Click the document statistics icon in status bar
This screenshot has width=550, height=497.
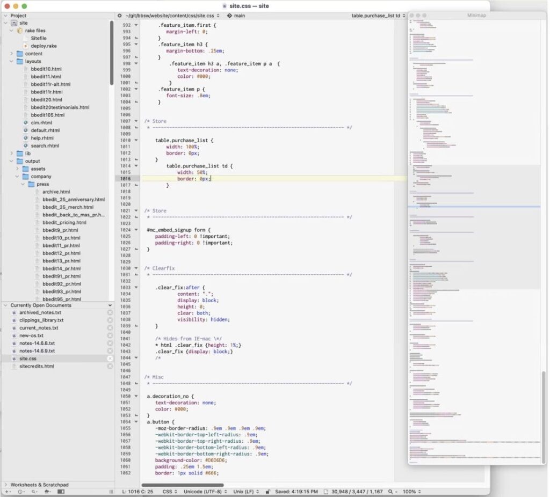click(x=326, y=491)
